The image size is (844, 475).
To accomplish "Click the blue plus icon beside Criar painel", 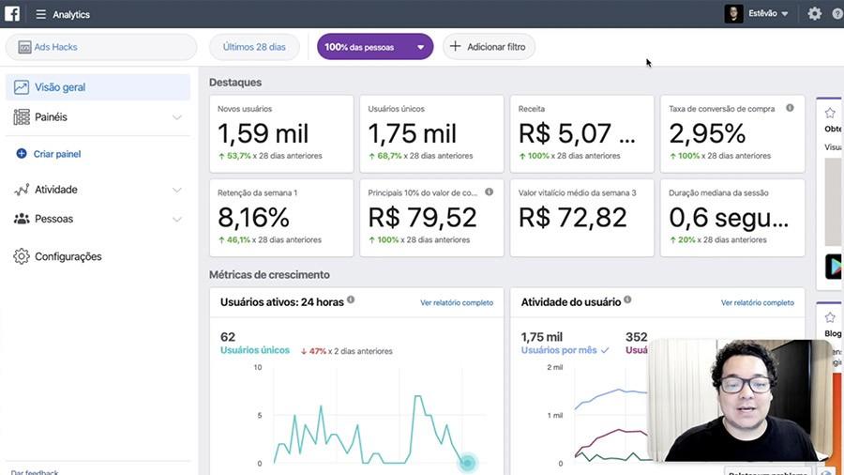I will (21, 154).
